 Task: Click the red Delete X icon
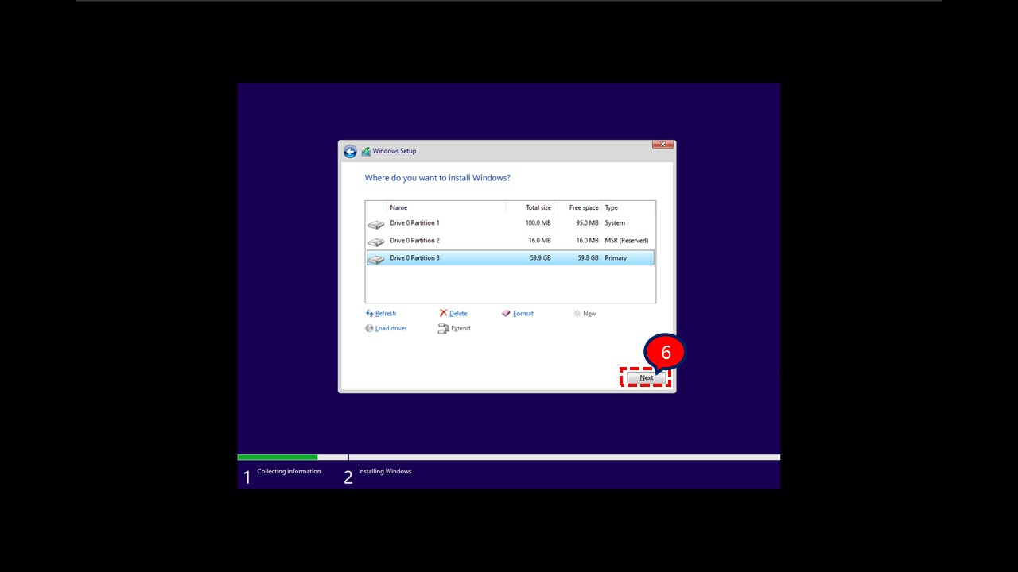pos(444,314)
